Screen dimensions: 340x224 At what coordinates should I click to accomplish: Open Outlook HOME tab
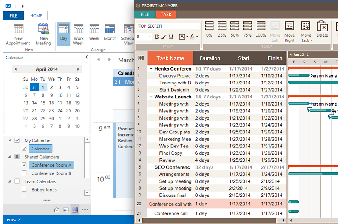point(36,15)
